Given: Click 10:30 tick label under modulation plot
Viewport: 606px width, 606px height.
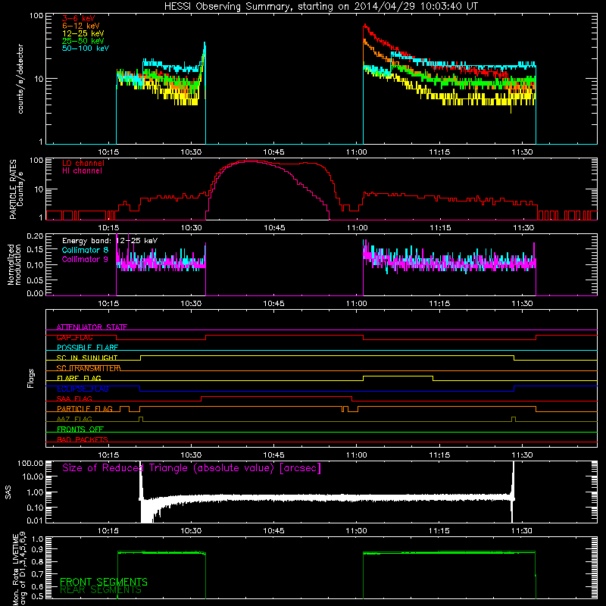Looking at the screenshot, I should coord(191,304).
